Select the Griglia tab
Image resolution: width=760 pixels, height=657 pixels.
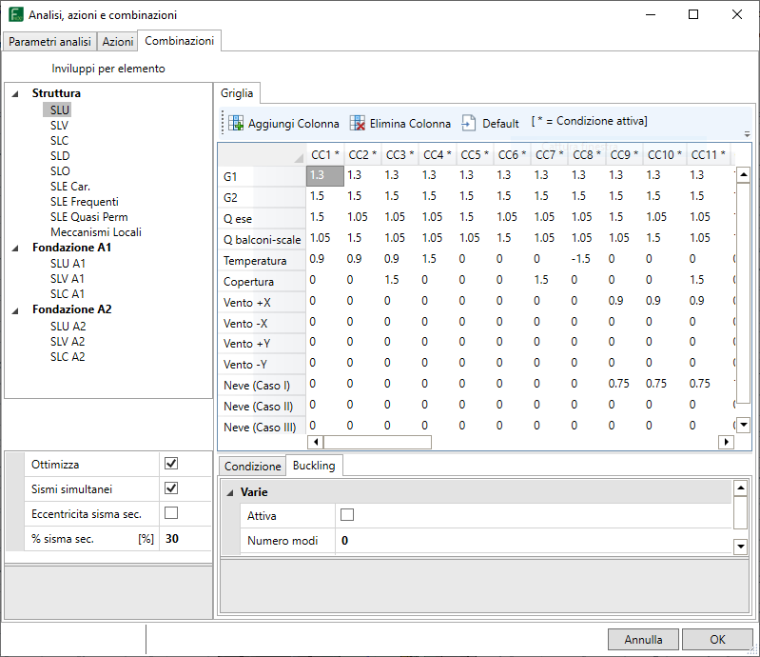237,93
